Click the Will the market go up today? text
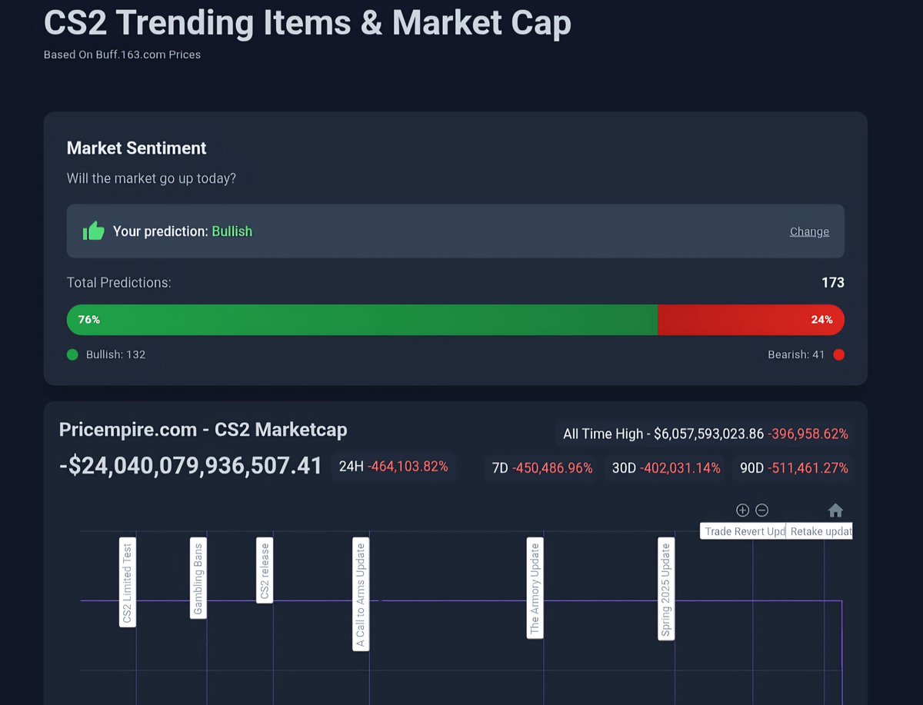Image resolution: width=923 pixels, height=705 pixels. pos(152,178)
